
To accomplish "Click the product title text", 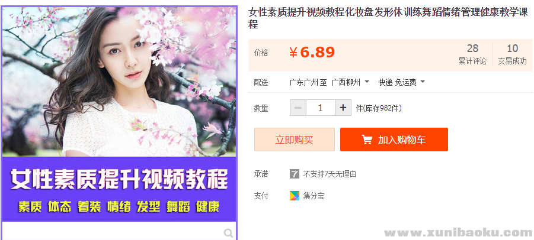I will point(388,18).
